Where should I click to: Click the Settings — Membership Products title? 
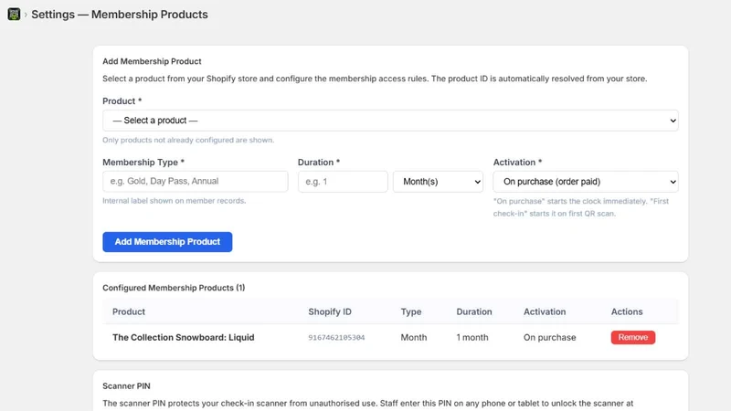(x=120, y=15)
